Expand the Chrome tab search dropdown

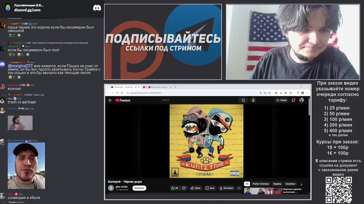coord(107,87)
